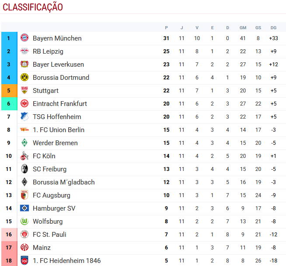Click the orange position 5 badge
The width and height of the screenshot is (286, 266).
pos(9,91)
